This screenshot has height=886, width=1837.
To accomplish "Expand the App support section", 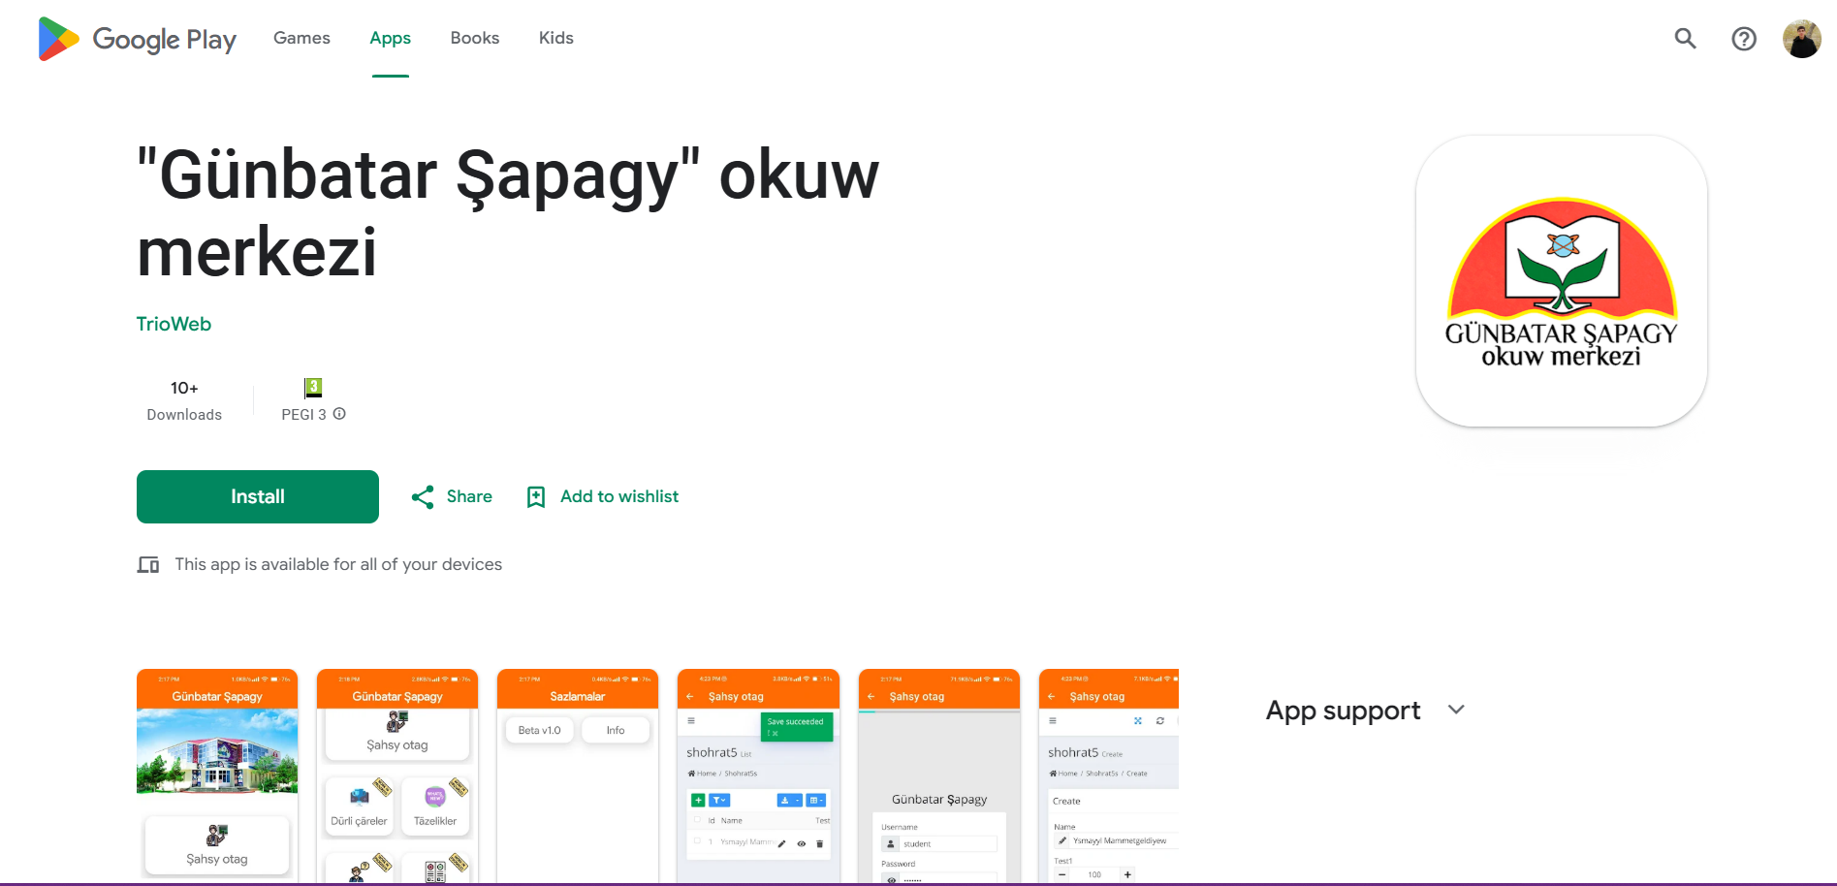I will point(1455,711).
